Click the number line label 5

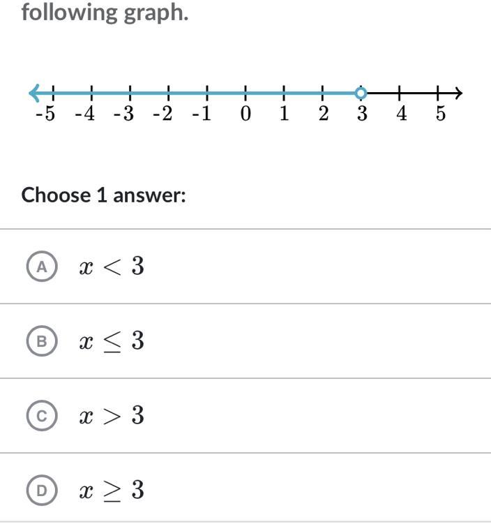pos(440,114)
